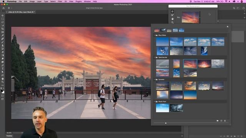Open the Plugins menu
The width and height of the screenshot is (246, 138).
pyautogui.click(x=78, y=2)
